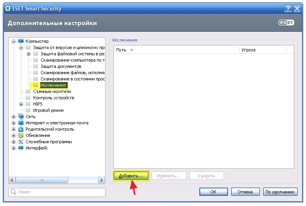
Task: Select Сканирование компьютера по требованию item
Action: (72, 60)
